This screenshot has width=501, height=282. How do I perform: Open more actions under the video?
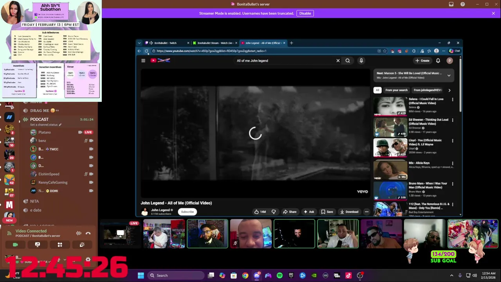click(366, 212)
